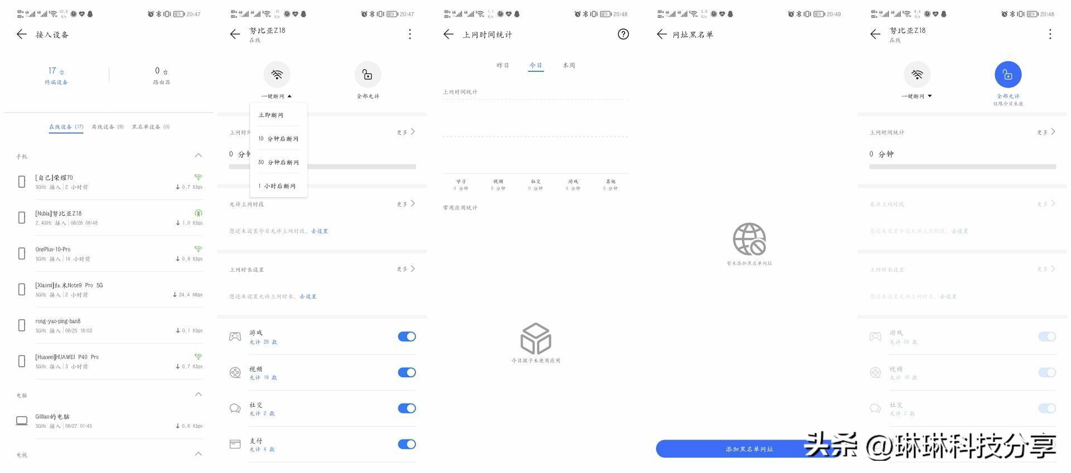
Task: Turn off the active 视频 switch
Action: point(407,372)
